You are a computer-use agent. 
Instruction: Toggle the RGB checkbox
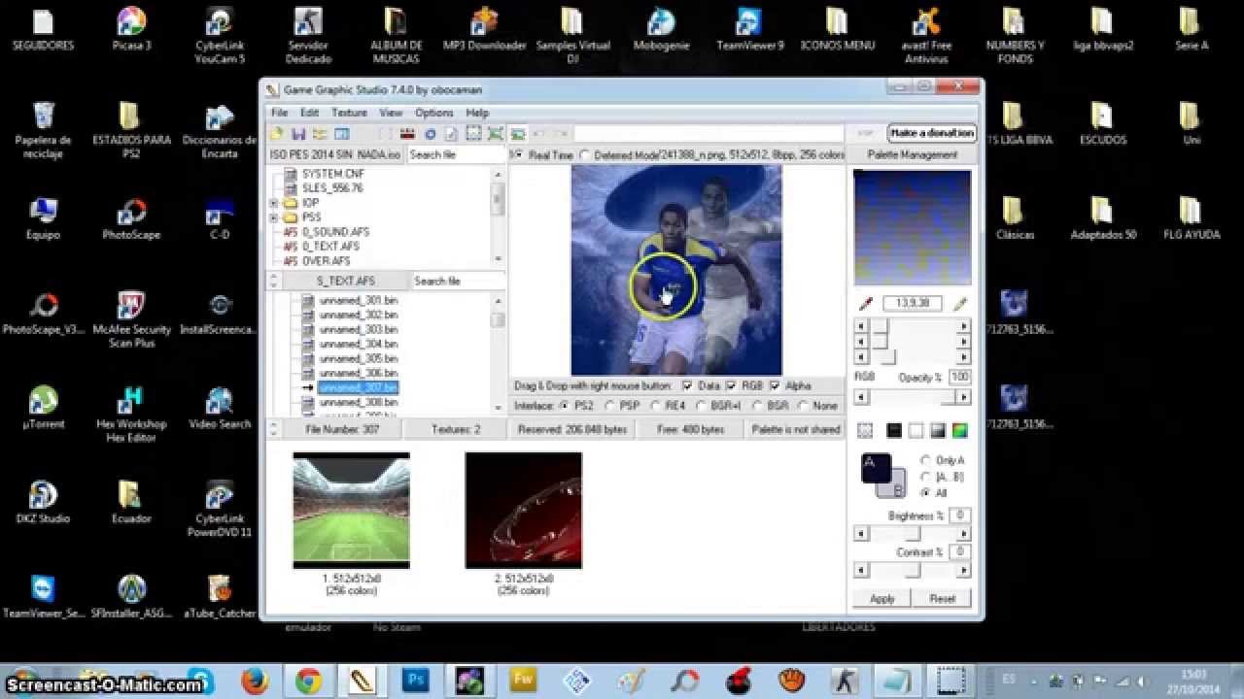(x=732, y=385)
